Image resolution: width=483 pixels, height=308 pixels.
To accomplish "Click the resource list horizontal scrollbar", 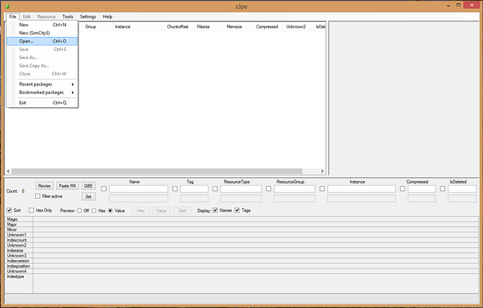I will pos(163,171).
